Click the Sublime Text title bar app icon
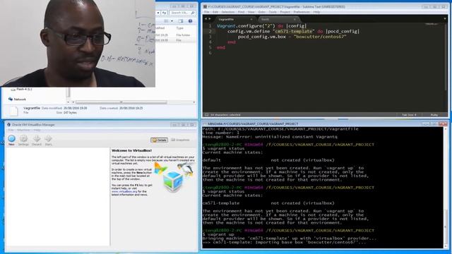This screenshot has height=254, width=452. pos(206,6)
